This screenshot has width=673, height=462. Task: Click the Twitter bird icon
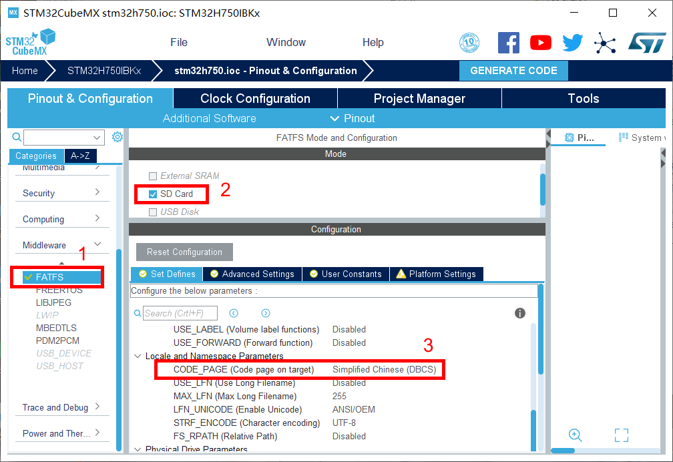[572, 43]
